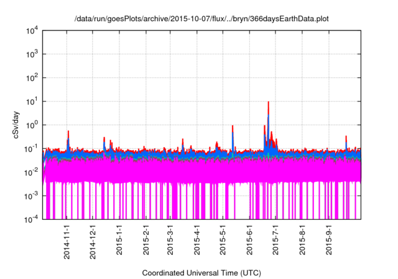Screen dimensions: 398x279
Task: Select the 2015-7-1 date tick label
Action: (275, 241)
